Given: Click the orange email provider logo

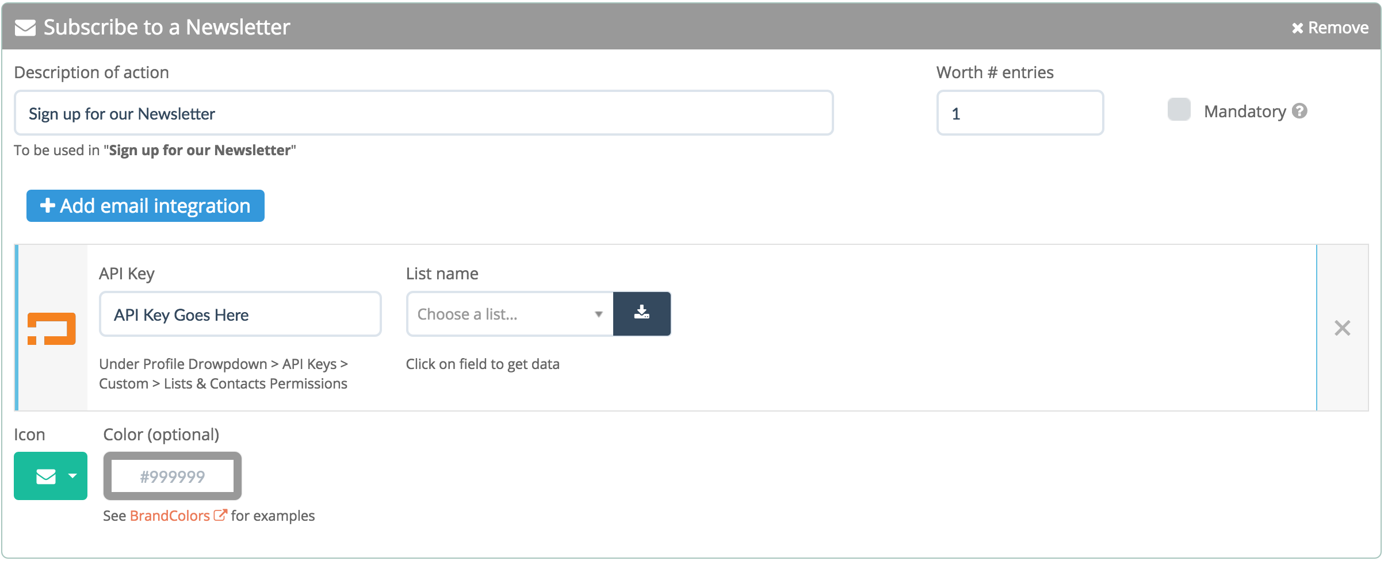Looking at the screenshot, I should point(52,328).
